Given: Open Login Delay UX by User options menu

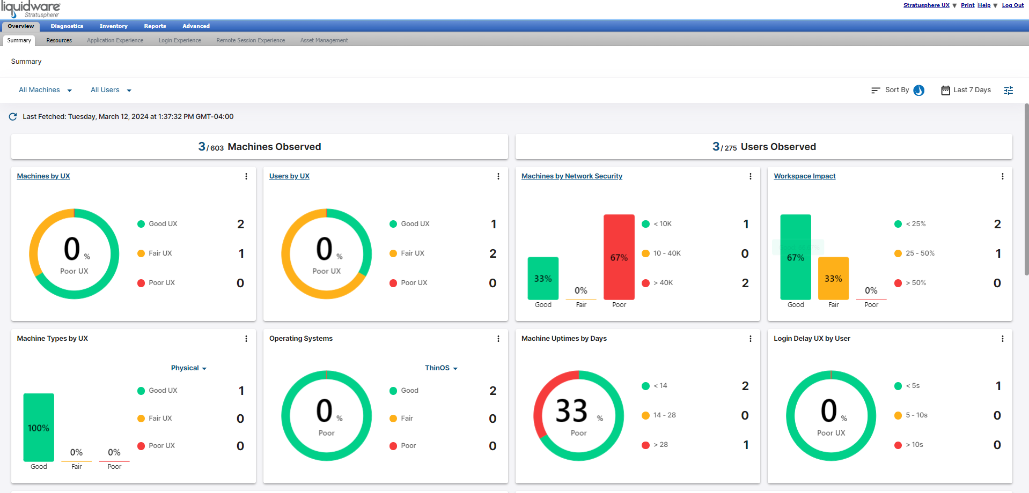Looking at the screenshot, I should point(1003,339).
